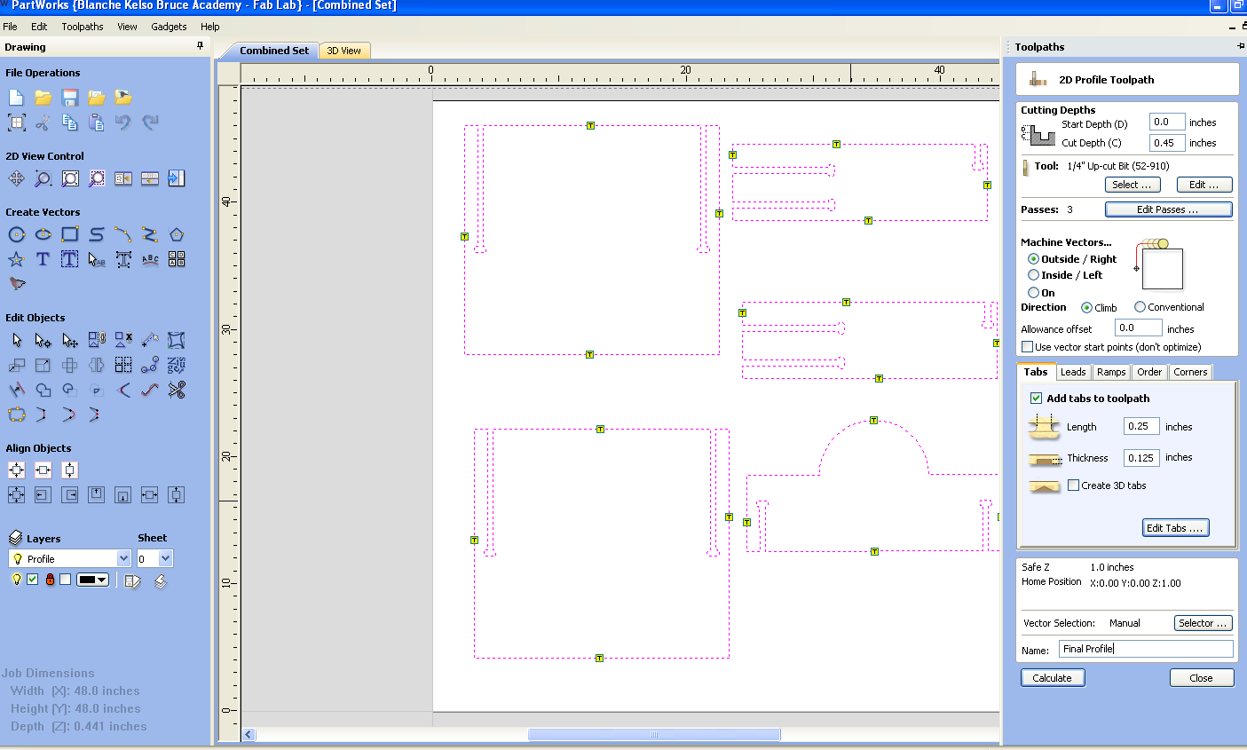Click the Cut Depth input field
This screenshot has height=750, width=1247.
point(1167,142)
